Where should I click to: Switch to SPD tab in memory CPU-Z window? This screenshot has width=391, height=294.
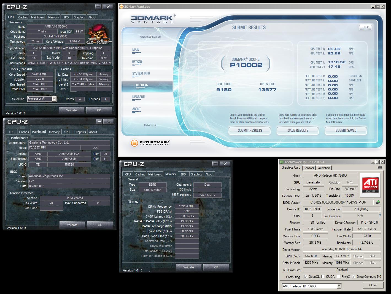[183, 174]
